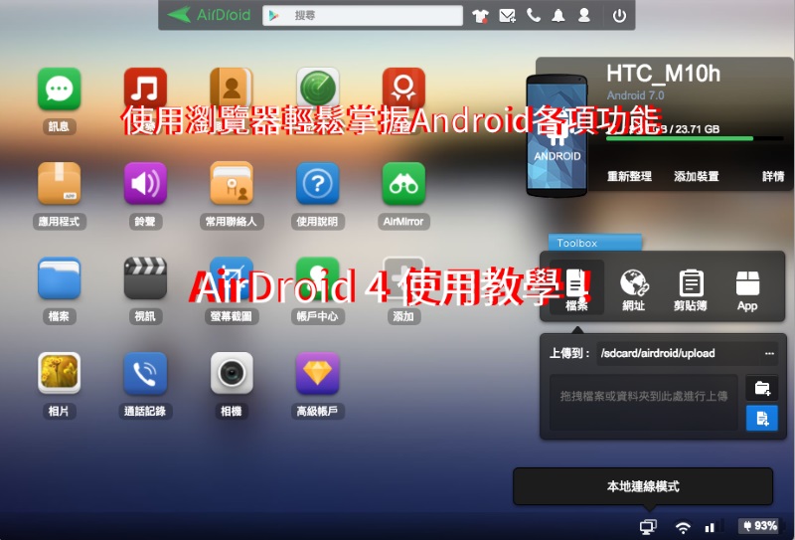Click the blue upload file button
The width and height of the screenshot is (795, 540).
click(761, 419)
